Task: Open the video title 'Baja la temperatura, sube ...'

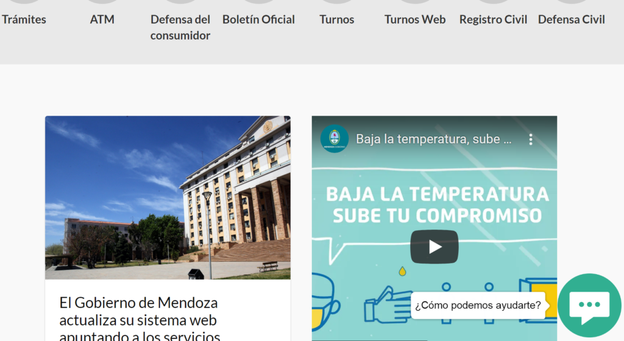Action: (x=434, y=139)
